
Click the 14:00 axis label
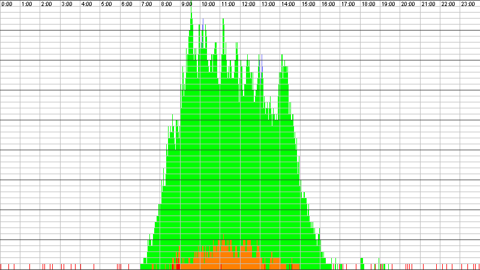[288, 4]
